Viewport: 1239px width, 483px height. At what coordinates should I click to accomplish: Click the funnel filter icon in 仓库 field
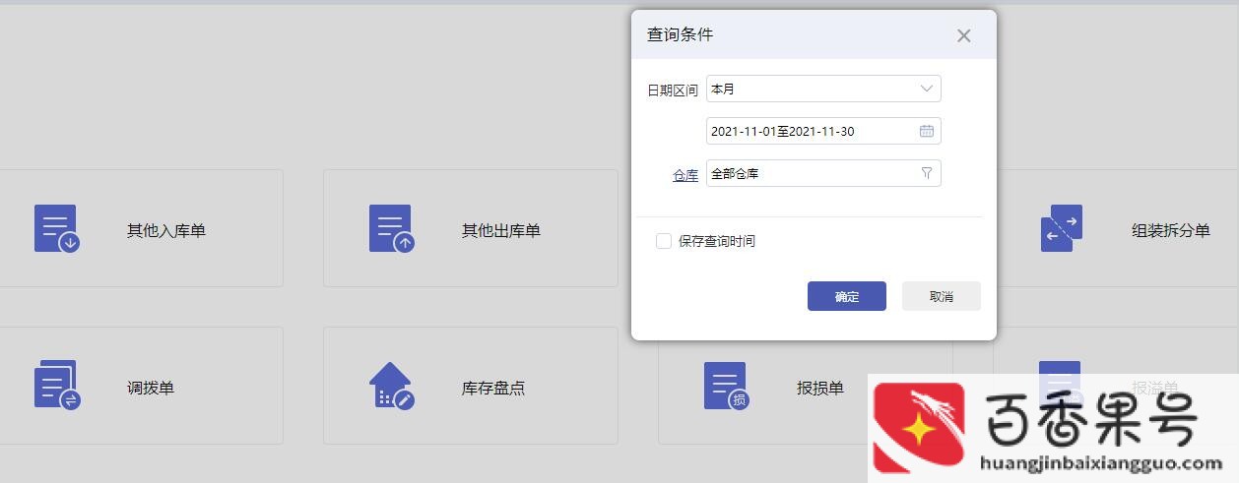click(x=926, y=173)
